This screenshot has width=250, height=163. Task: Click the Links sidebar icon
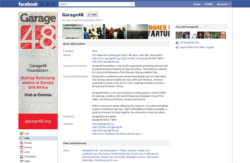tap(21, 152)
